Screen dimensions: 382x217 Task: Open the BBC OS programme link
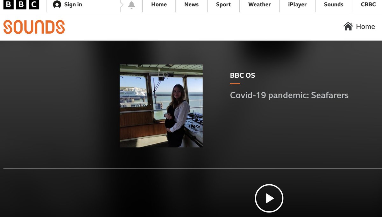click(243, 76)
